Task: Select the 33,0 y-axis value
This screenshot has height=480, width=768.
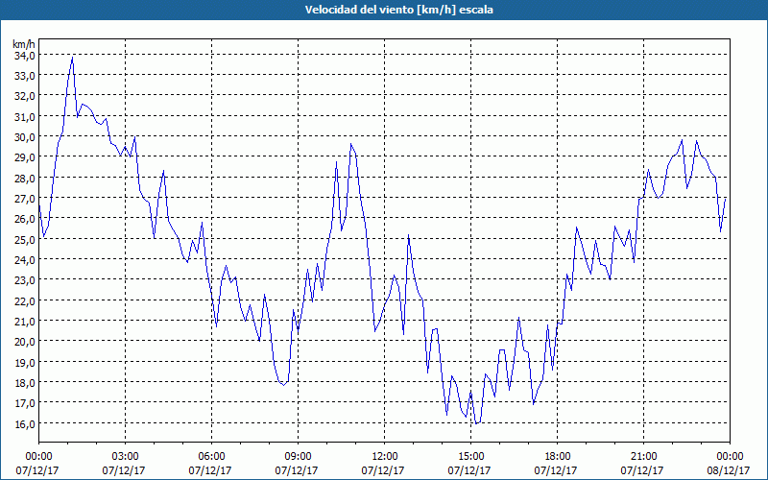Action: click(24, 76)
